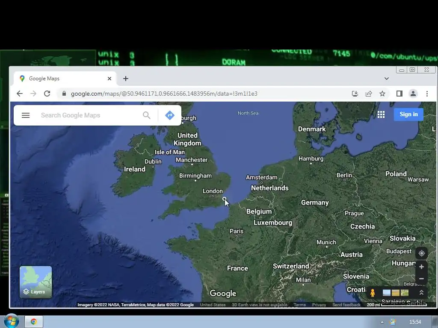Go forward in Chrome
This screenshot has height=328, width=438.
pos(33,94)
